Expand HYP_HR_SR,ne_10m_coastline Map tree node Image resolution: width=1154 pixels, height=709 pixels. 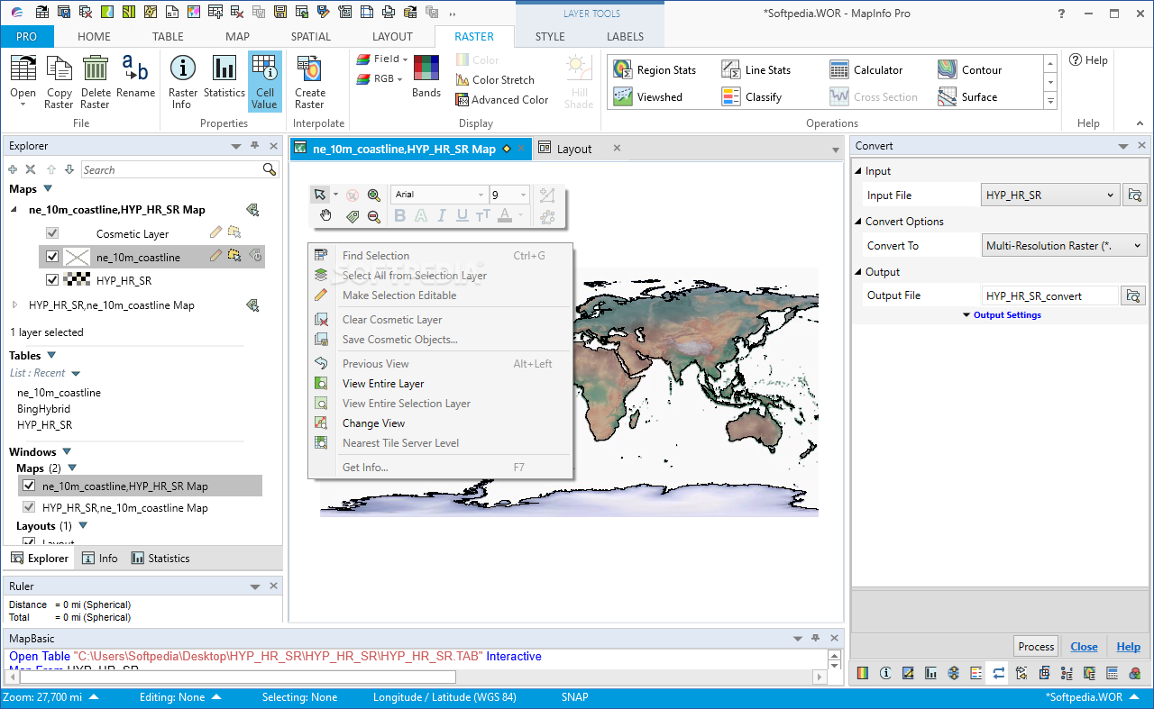[14, 305]
